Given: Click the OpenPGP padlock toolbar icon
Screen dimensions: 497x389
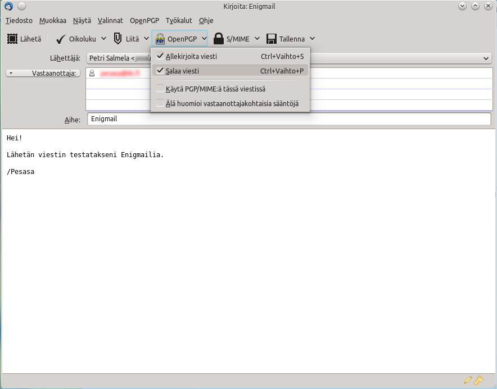Looking at the screenshot, I should [160, 39].
